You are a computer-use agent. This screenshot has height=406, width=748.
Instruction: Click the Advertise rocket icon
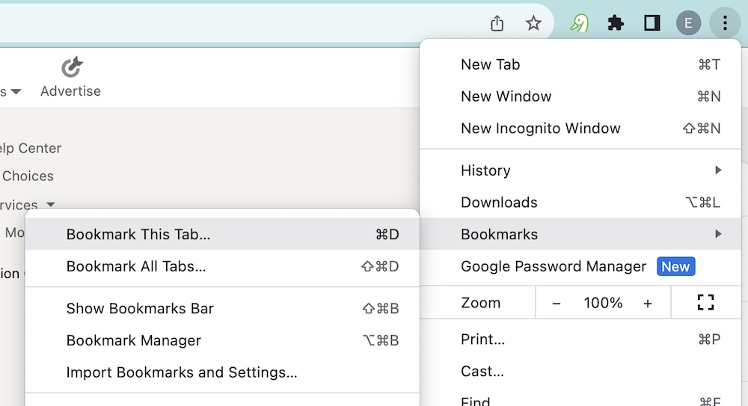tap(72, 67)
